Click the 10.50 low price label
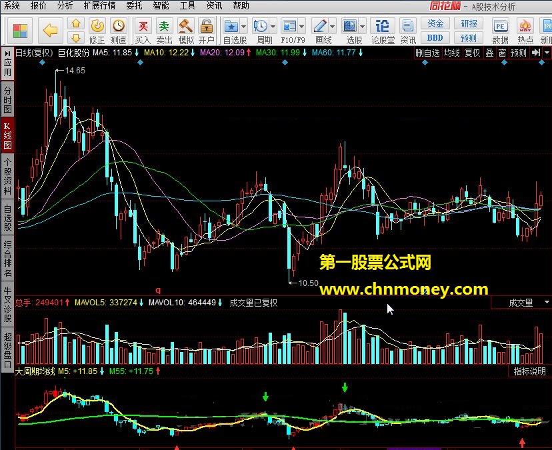 [x=308, y=283]
